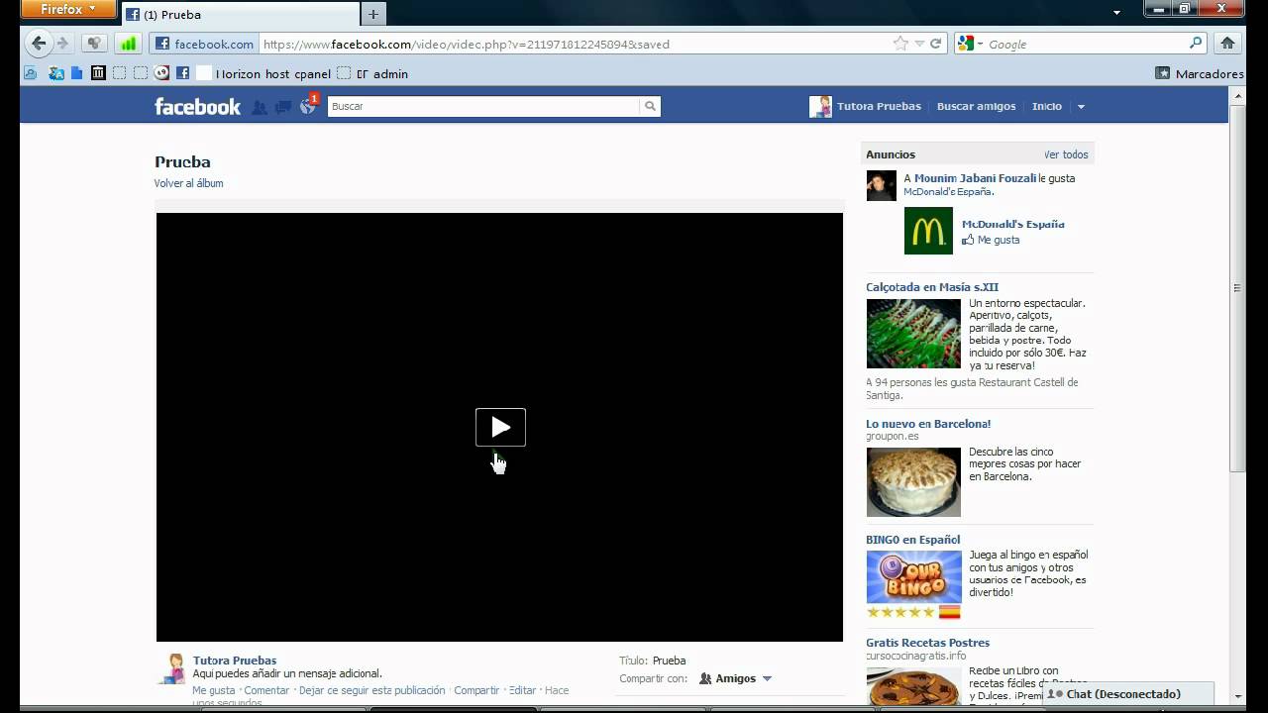Open the Mounim Jabani Fouzali profile link
Viewport: 1268px width, 713px height.
click(x=975, y=178)
